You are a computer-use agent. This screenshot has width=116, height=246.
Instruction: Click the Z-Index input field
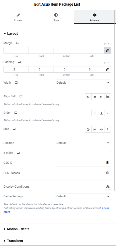[x=104, y=153]
